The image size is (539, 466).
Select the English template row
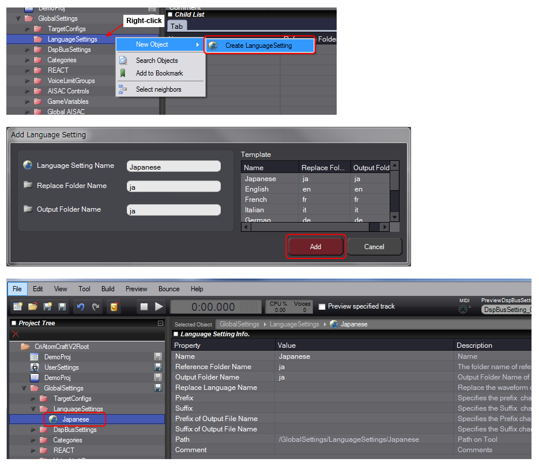(x=315, y=189)
